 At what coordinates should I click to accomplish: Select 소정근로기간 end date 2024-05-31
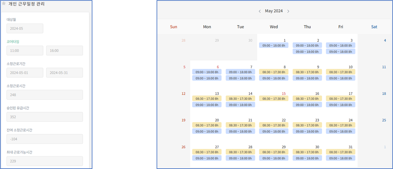click(x=64, y=73)
